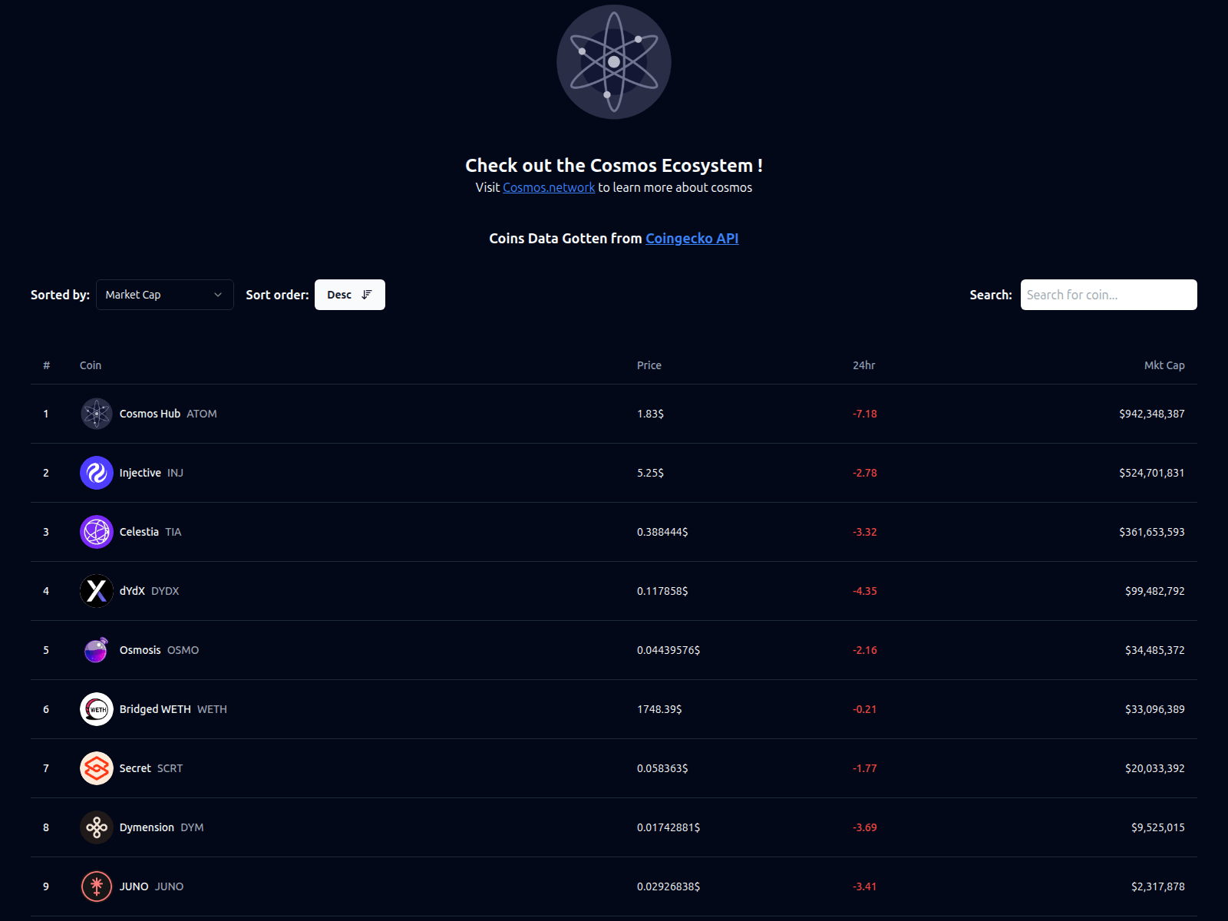Click Celestia price 0.388444$
The height and width of the screenshot is (921, 1228).
click(662, 532)
